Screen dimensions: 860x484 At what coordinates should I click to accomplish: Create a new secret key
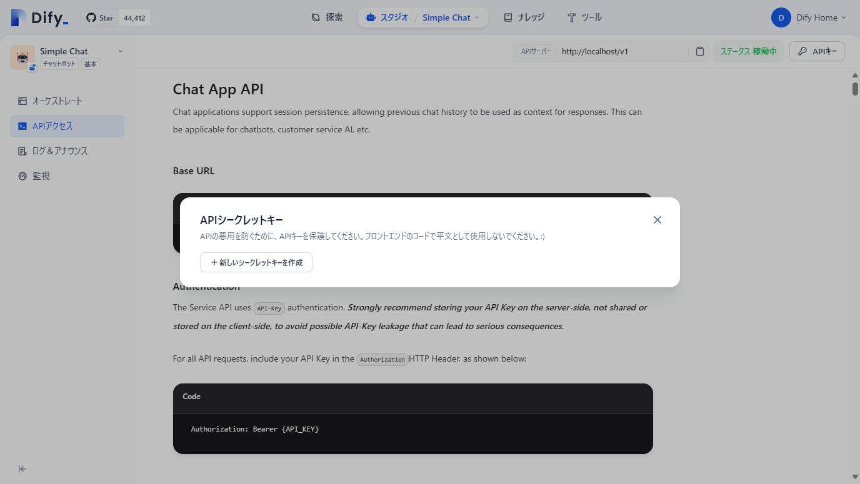pyautogui.click(x=256, y=262)
